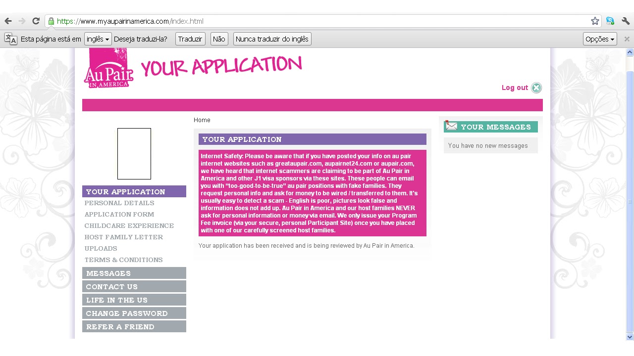Click the Your Messages panel header
Image resolution: width=634 pixels, height=356 pixels.
coord(491,127)
